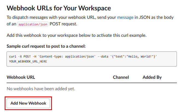This screenshot has height=112, width=181.
Task: Click the Added By column header
Action: pos(152,77)
